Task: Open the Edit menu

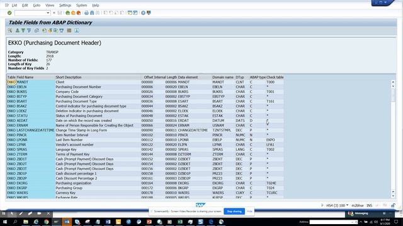Action: (x=25, y=5)
